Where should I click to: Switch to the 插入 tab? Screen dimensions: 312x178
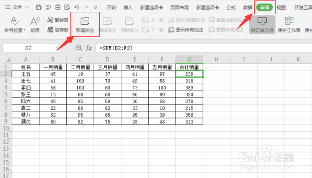click(128, 8)
